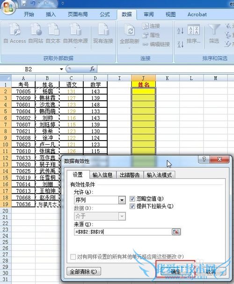The image size is (234, 284).
Task: Open Connections (连接) in ribbon
Action: 151,26
